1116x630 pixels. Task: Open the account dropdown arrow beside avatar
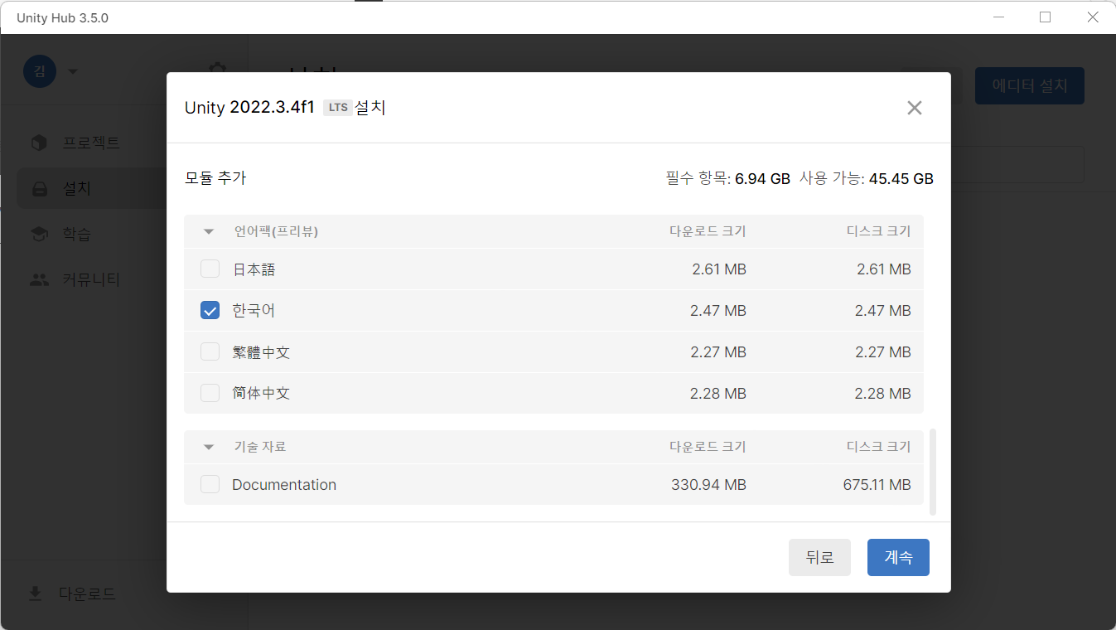tap(73, 71)
